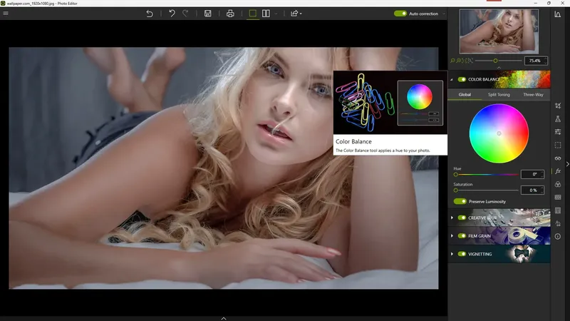Toggle Color Balance effect switch
The height and width of the screenshot is (321, 570).
(x=462, y=79)
